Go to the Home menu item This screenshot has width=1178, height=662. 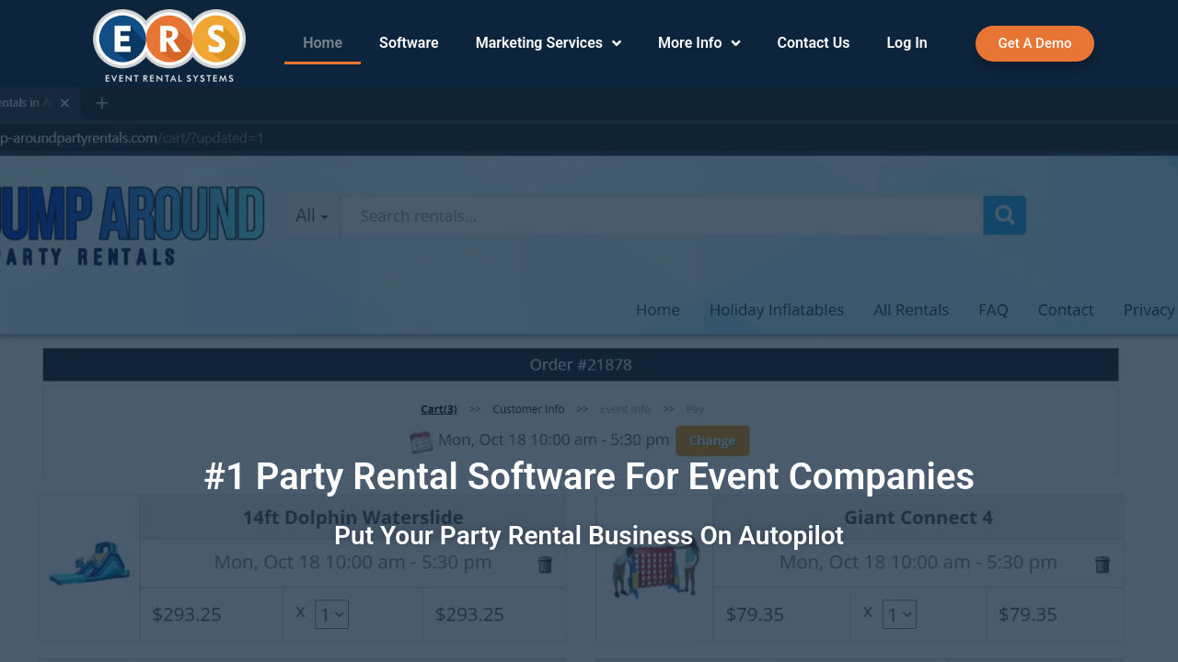[322, 43]
